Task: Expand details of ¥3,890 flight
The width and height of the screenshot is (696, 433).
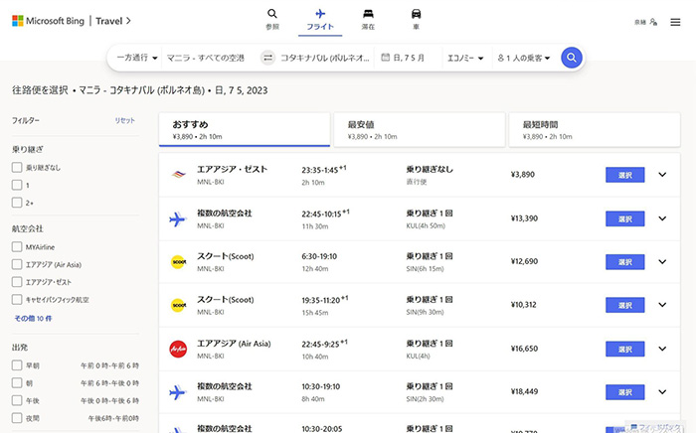Action: tap(662, 175)
